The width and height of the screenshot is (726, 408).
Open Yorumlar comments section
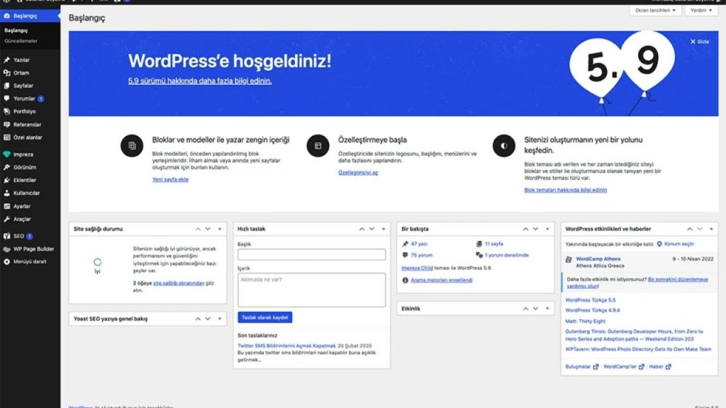pos(24,98)
